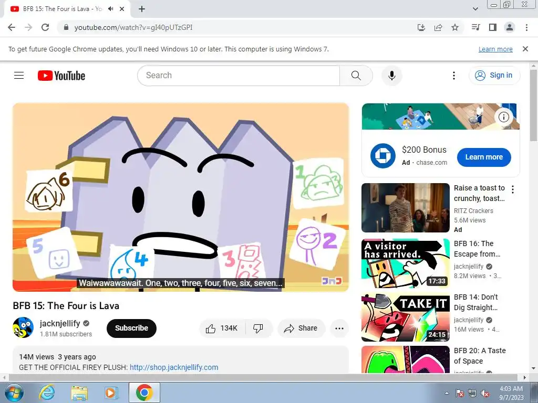
Task: Toggle Chrome side panel
Action: pos(493,27)
